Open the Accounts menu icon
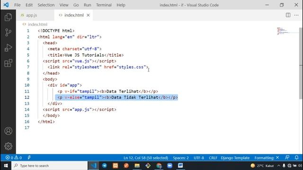 [9, 131]
